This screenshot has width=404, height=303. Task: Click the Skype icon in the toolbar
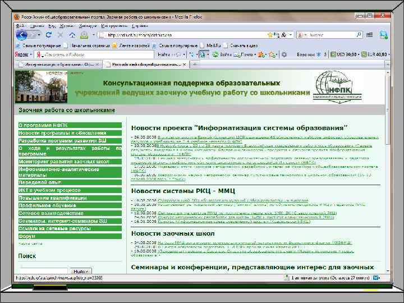(x=384, y=35)
